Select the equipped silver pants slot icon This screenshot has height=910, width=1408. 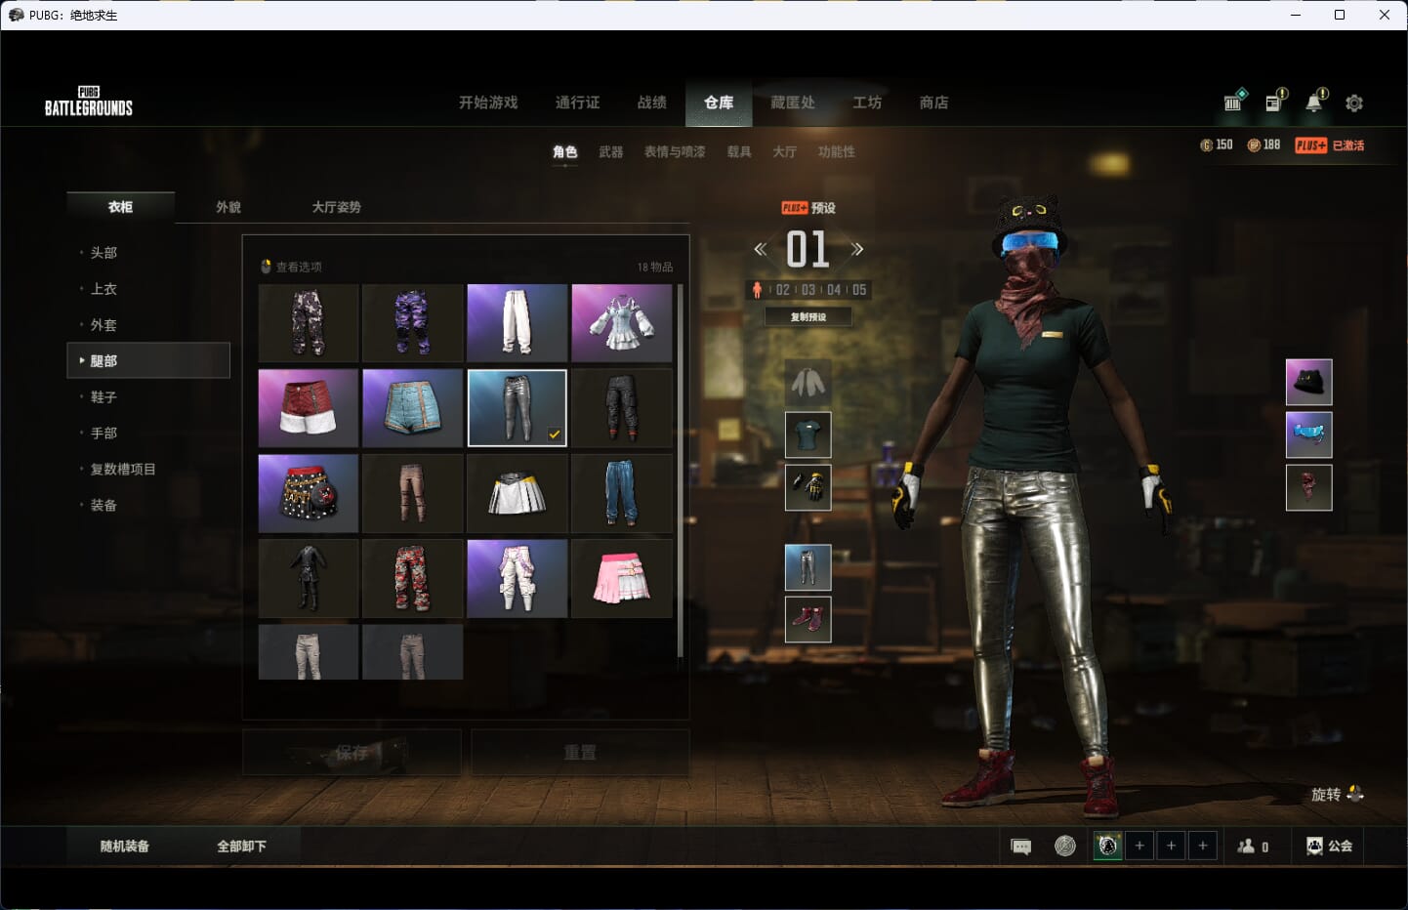(x=808, y=567)
